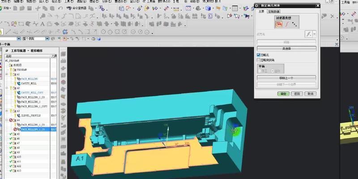Screen dimensions: 358x179
Task: Open the 命令查找器 command finder
Action: [x=77, y=8]
